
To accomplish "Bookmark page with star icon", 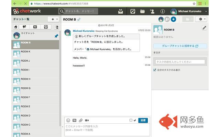I will click(x=194, y=4).
